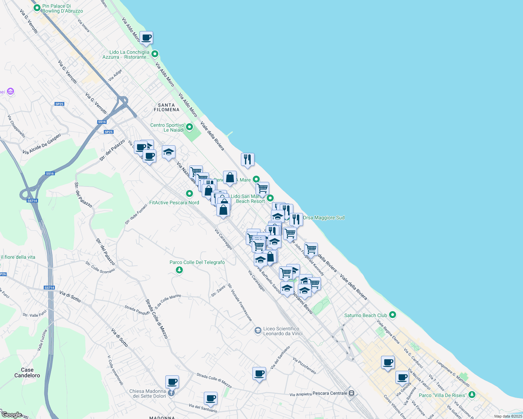
Task: Click the 'Via Alcide De Gasperi' street label
Action: (x=42, y=144)
